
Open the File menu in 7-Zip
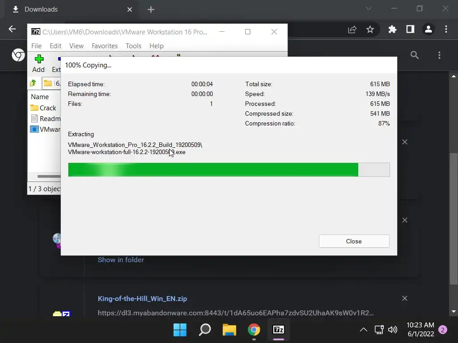pyautogui.click(x=36, y=46)
